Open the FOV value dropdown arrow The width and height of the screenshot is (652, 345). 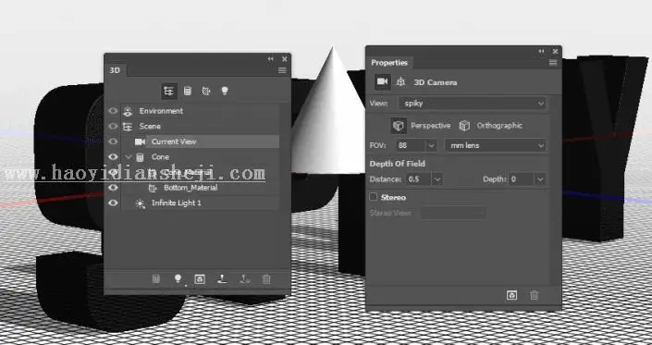[431, 145]
